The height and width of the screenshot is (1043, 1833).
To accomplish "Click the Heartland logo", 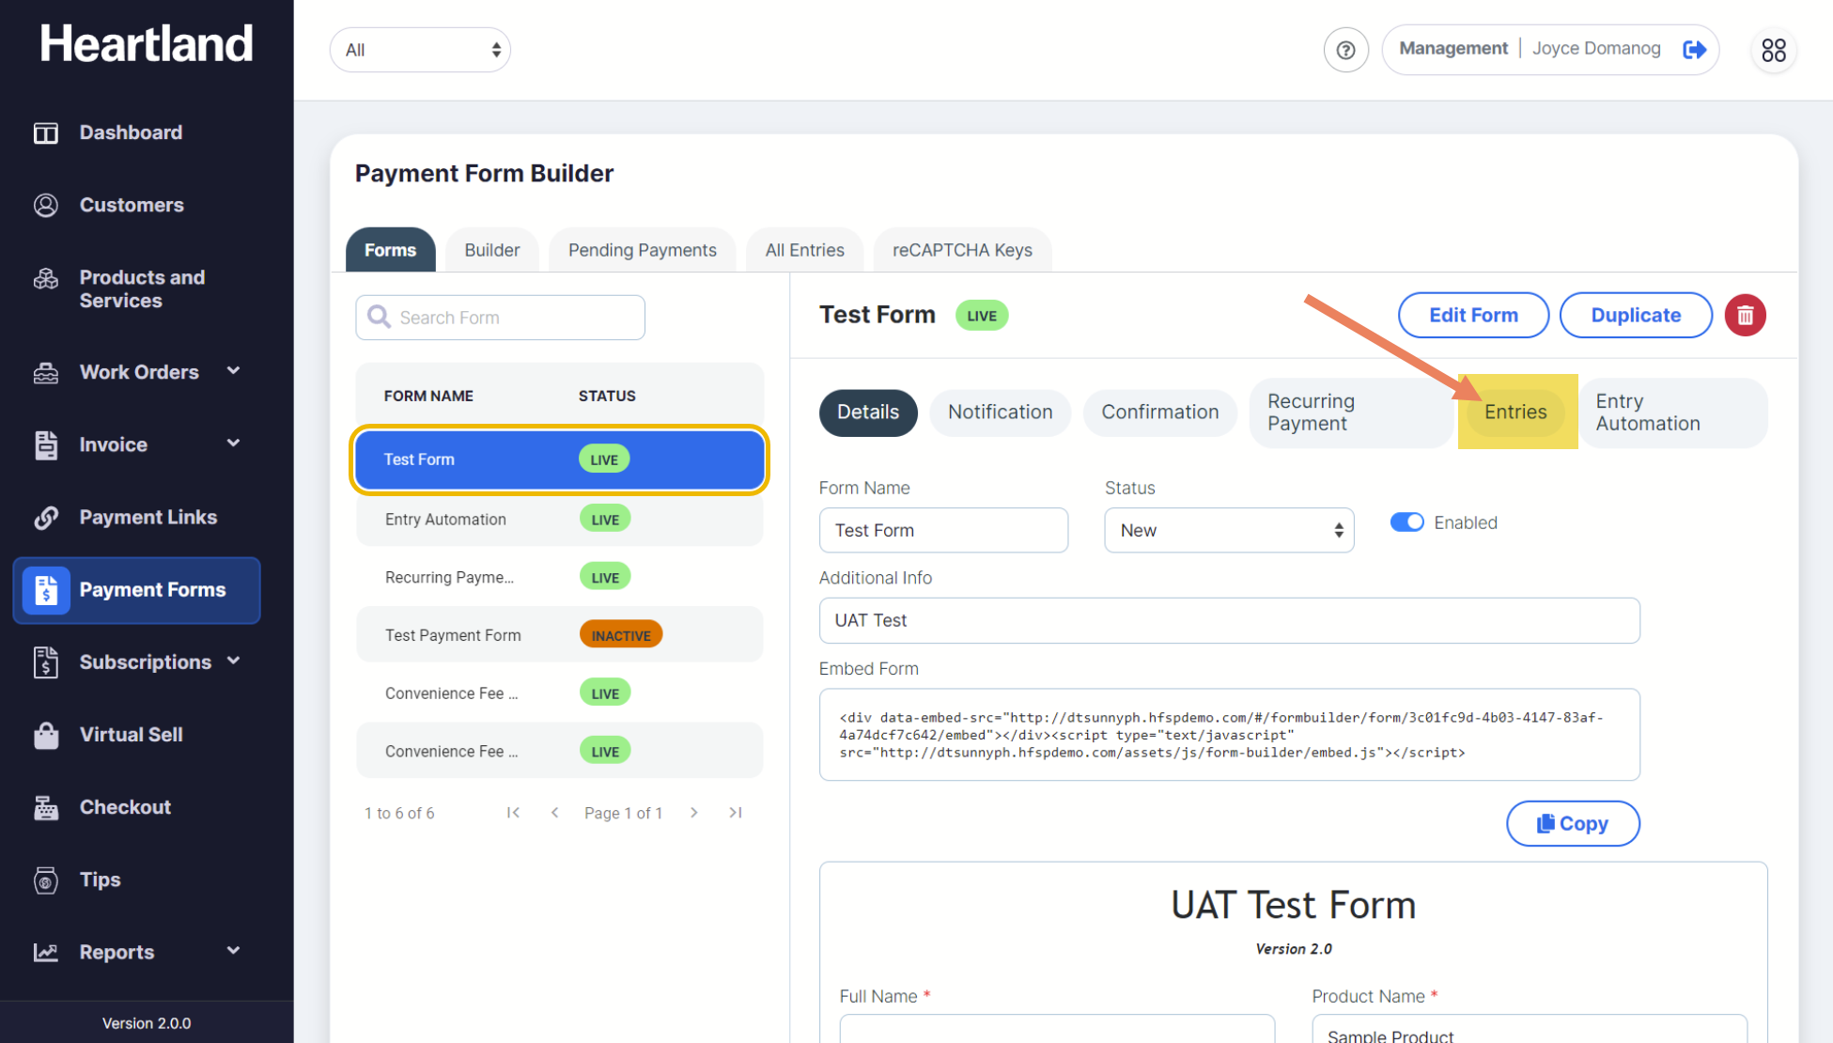I will coord(147,44).
